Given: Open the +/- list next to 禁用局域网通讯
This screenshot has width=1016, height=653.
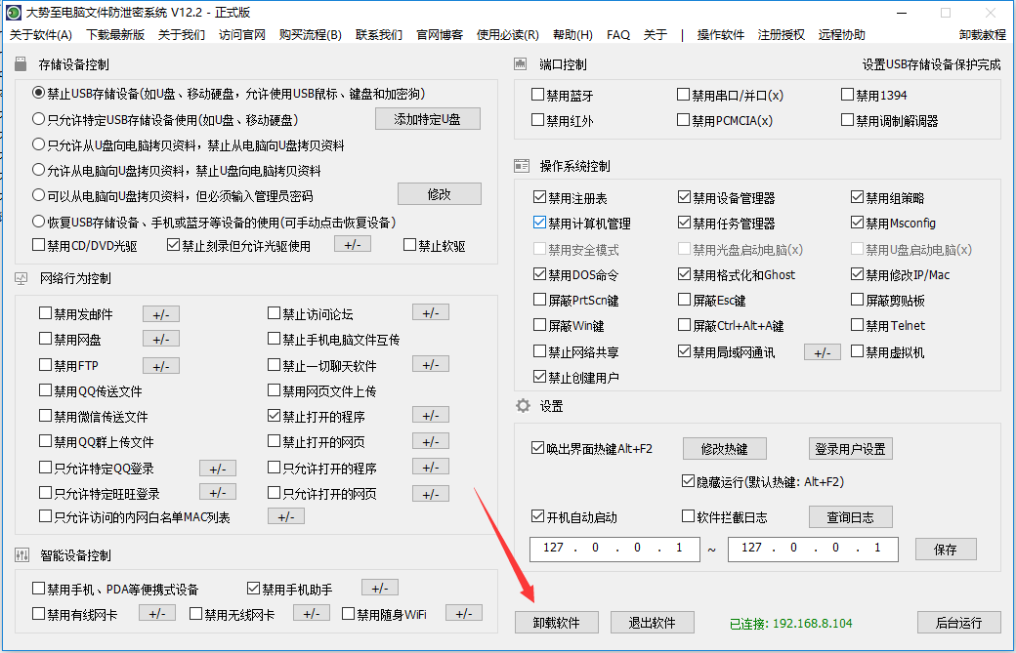Looking at the screenshot, I should point(822,352).
